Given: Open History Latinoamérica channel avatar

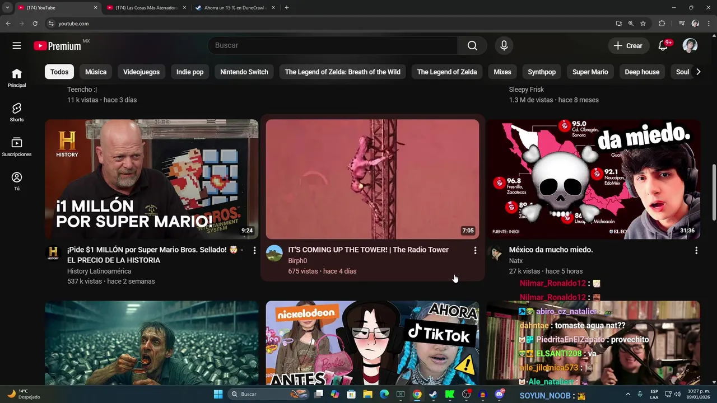Looking at the screenshot, I should [53, 253].
